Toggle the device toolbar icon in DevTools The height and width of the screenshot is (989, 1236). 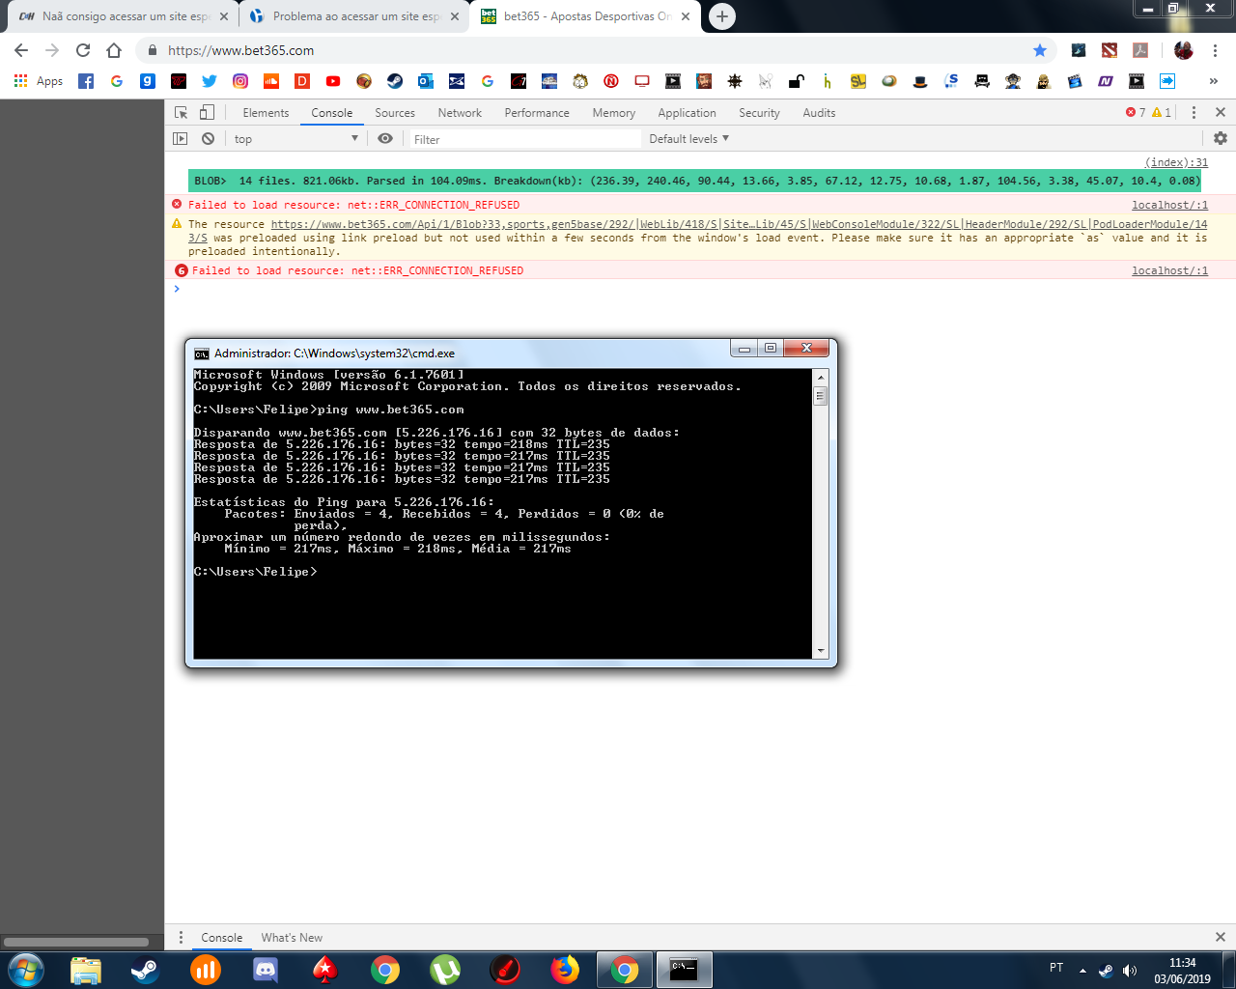point(207,113)
